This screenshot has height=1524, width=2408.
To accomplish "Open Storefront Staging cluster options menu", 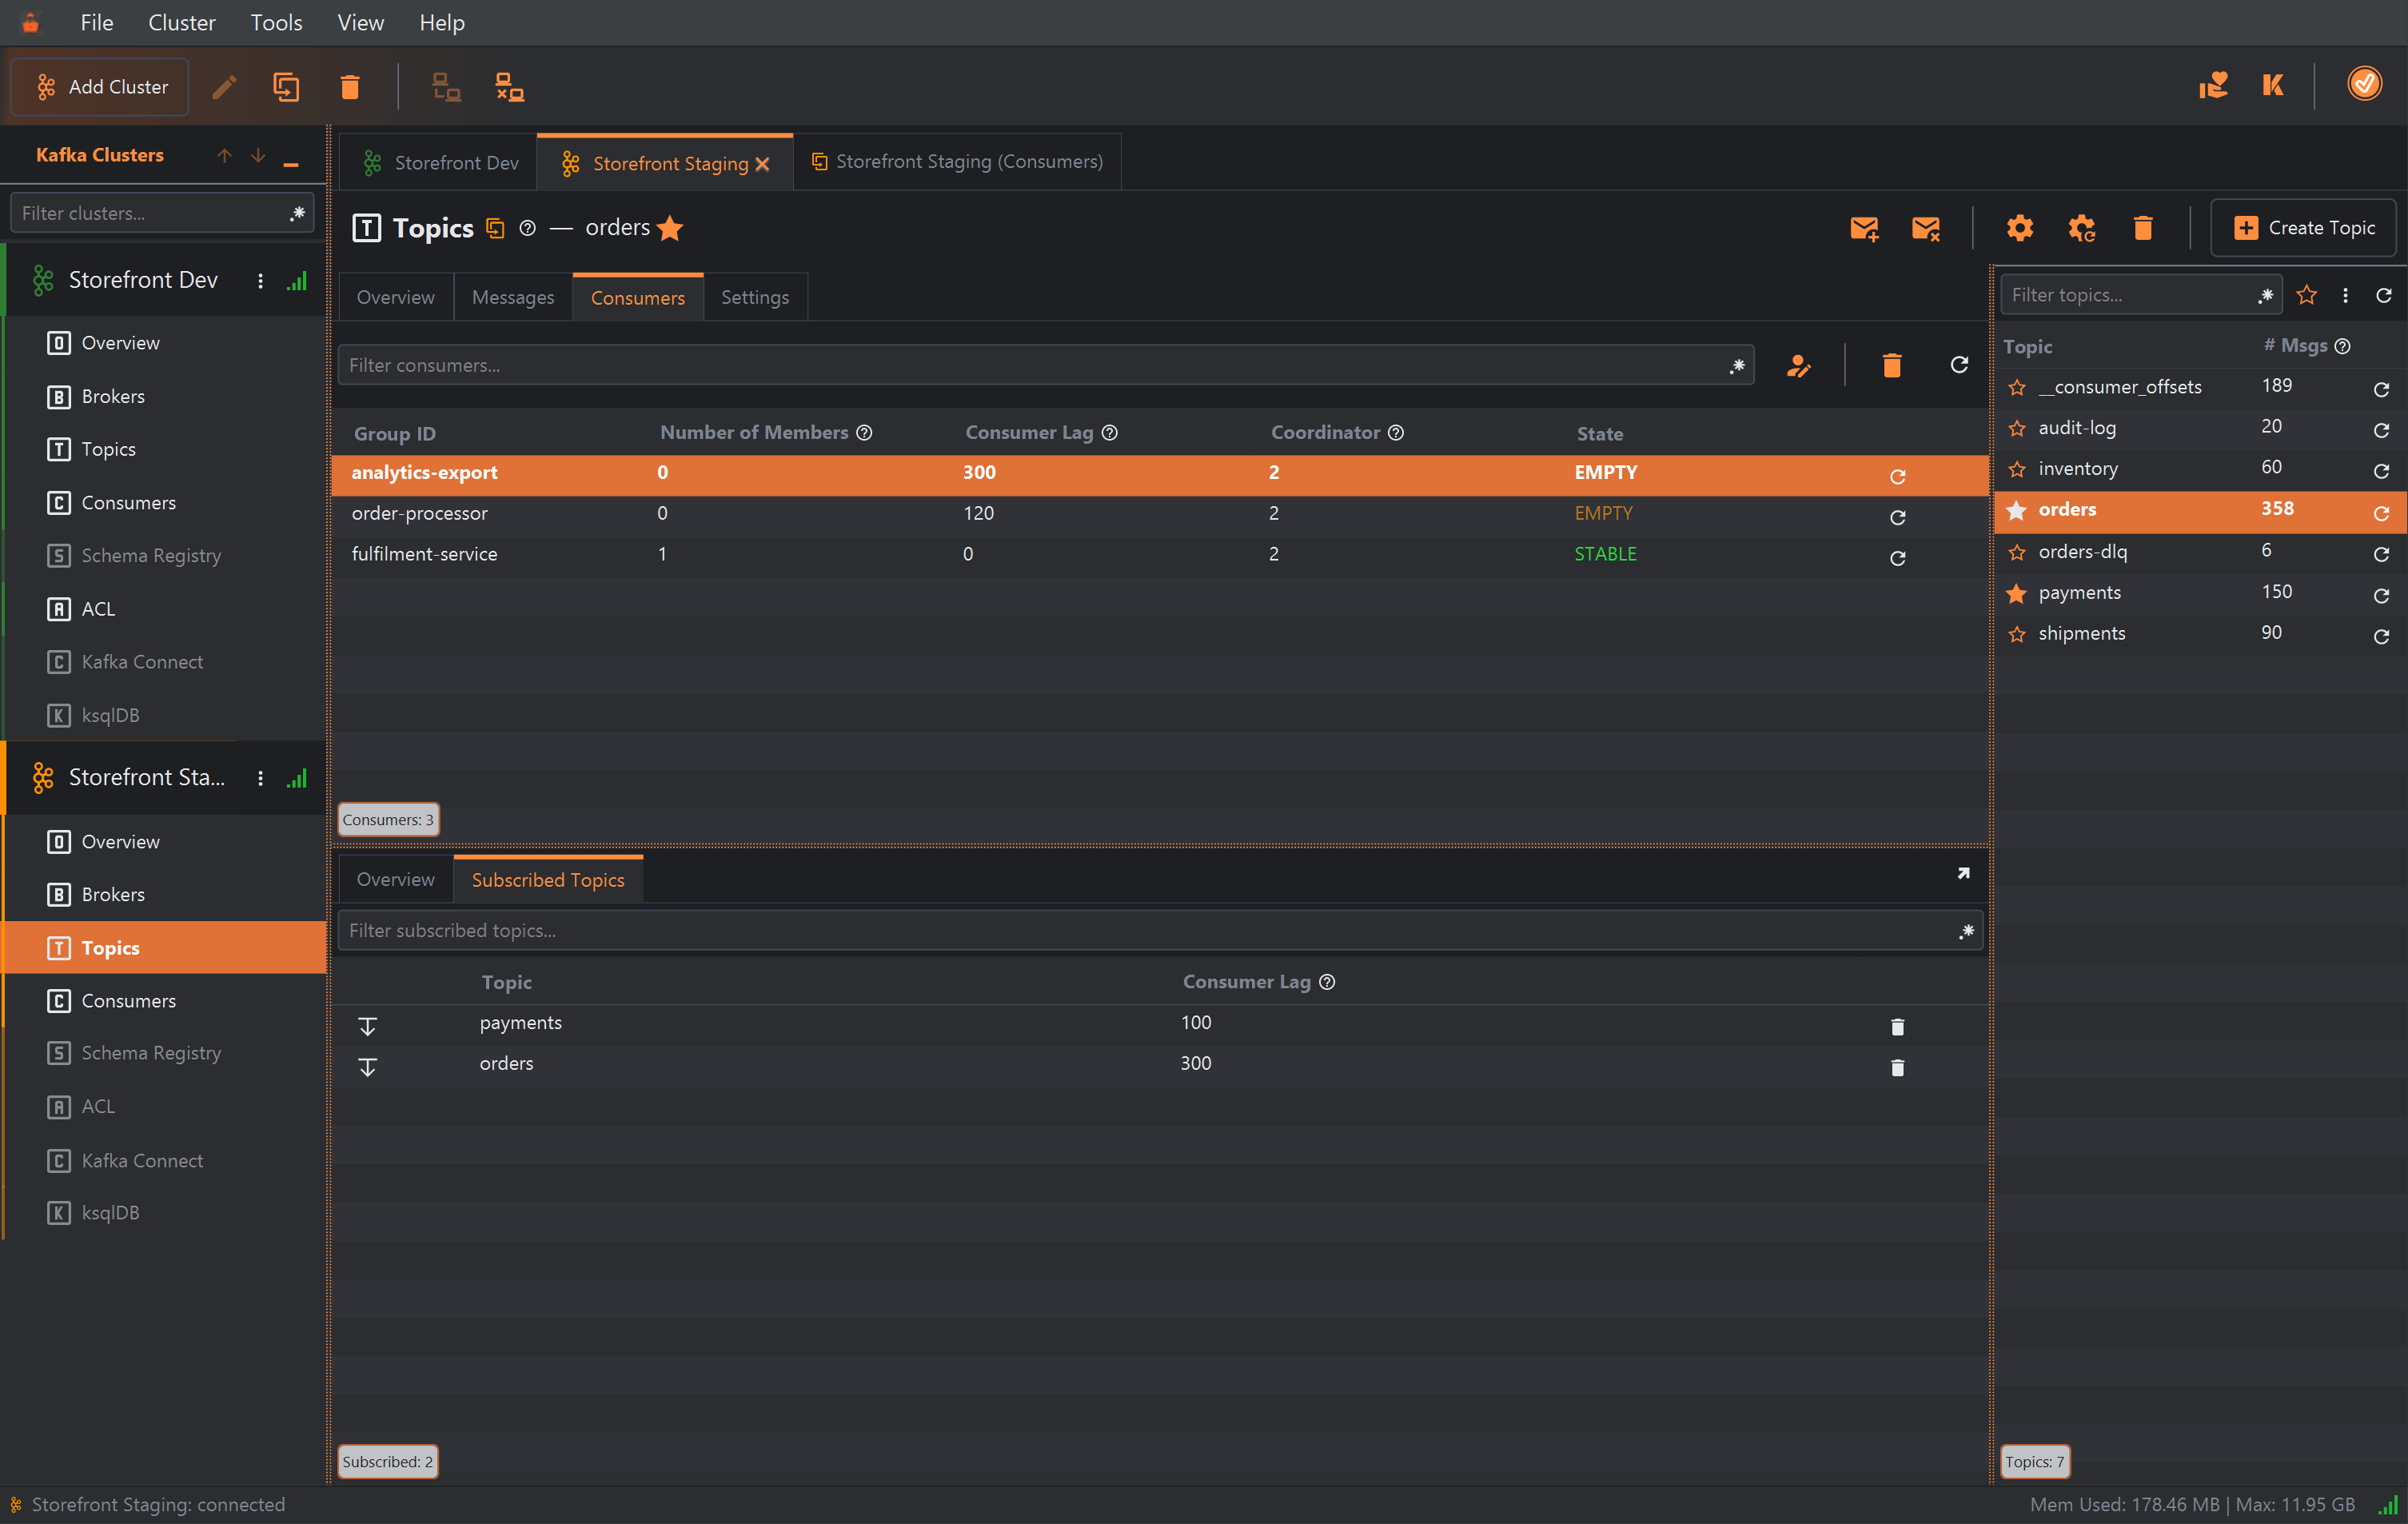I will coord(260,778).
